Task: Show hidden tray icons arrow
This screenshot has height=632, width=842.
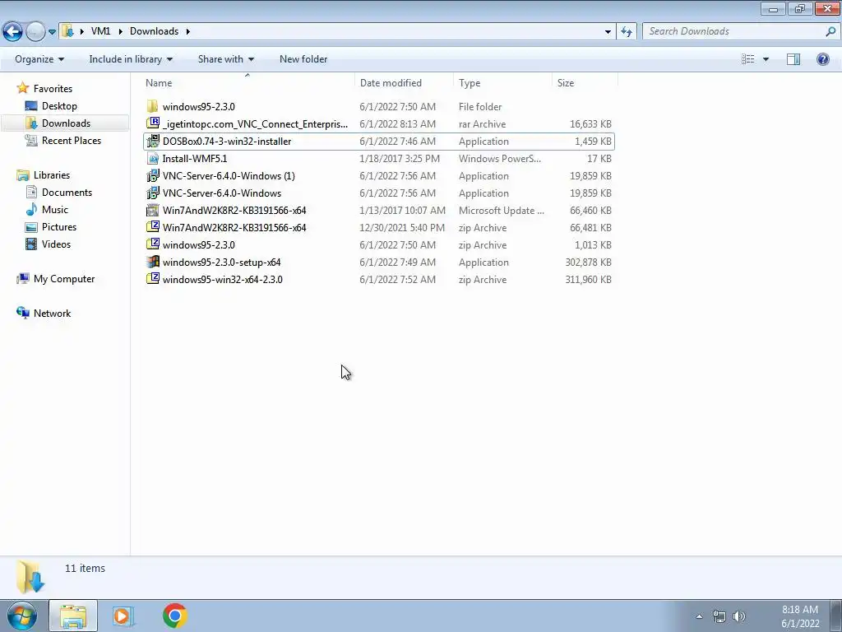Action: [699, 616]
